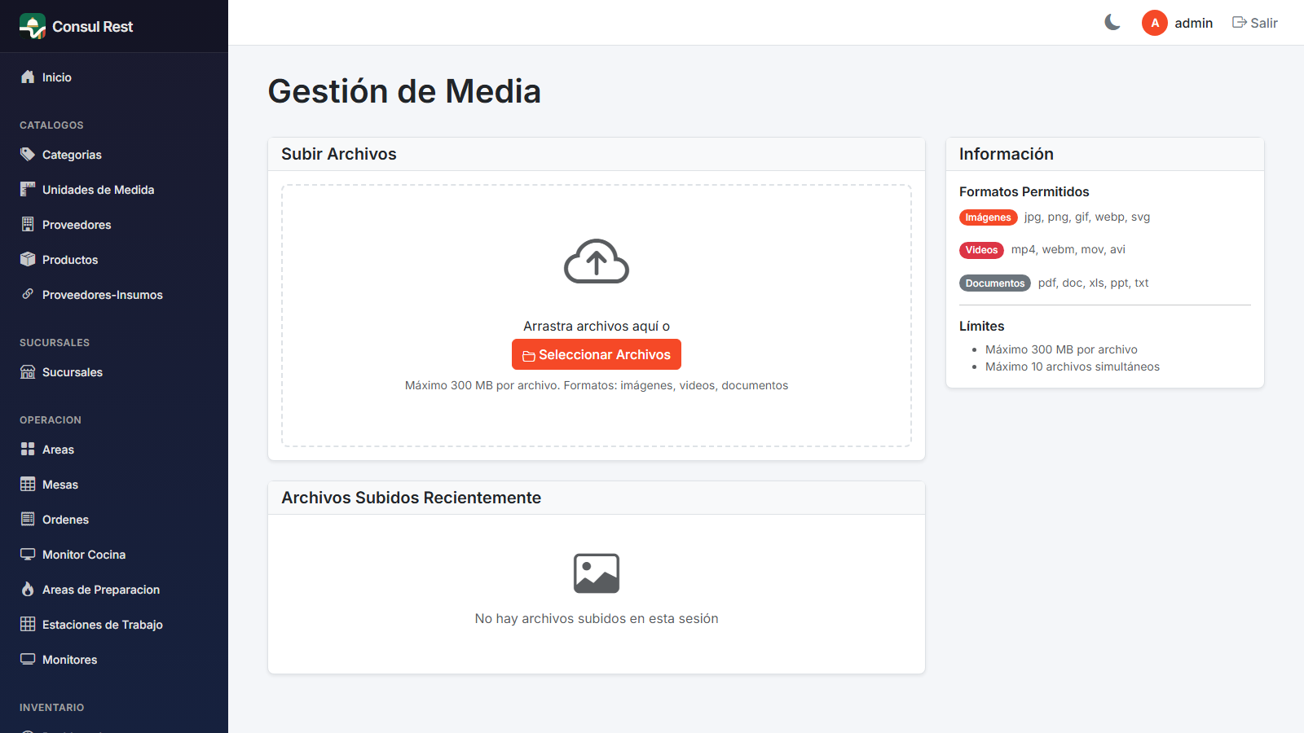Click 'Máximo 300 MB por archivo' bullet
The height and width of the screenshot is (733, 1304).
tap(1061, 349)
